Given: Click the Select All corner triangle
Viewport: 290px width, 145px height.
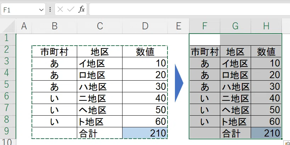Looking at the screenshot, I should (8, 26).
